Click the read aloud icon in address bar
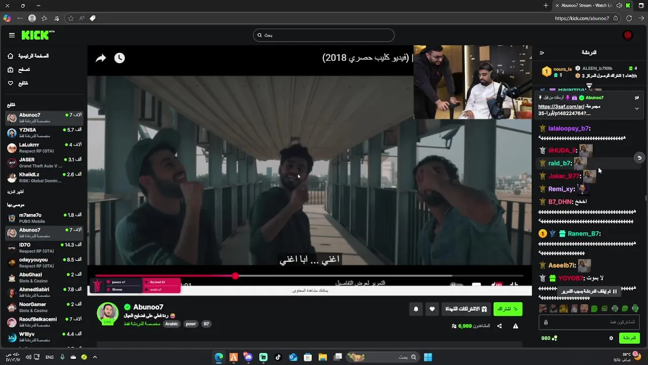This screenshot has width=648, height=365. pyautogui.click(x=82, y=18)
